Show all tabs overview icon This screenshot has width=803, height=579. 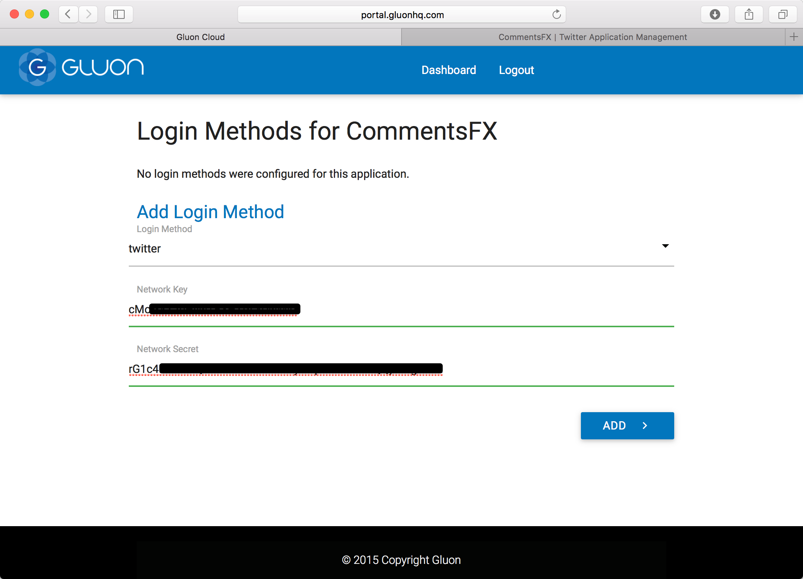783,14
